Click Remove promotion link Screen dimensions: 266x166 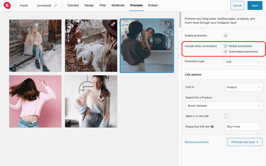click(197, 142)
